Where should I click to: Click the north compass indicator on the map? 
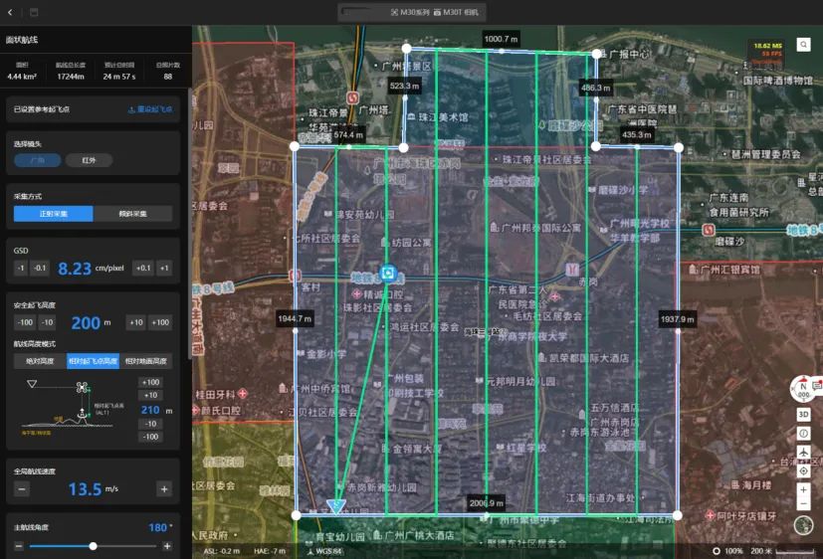[803, 389]
